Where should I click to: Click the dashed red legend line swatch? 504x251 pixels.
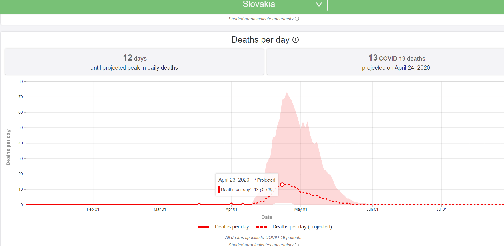[261, 227]
